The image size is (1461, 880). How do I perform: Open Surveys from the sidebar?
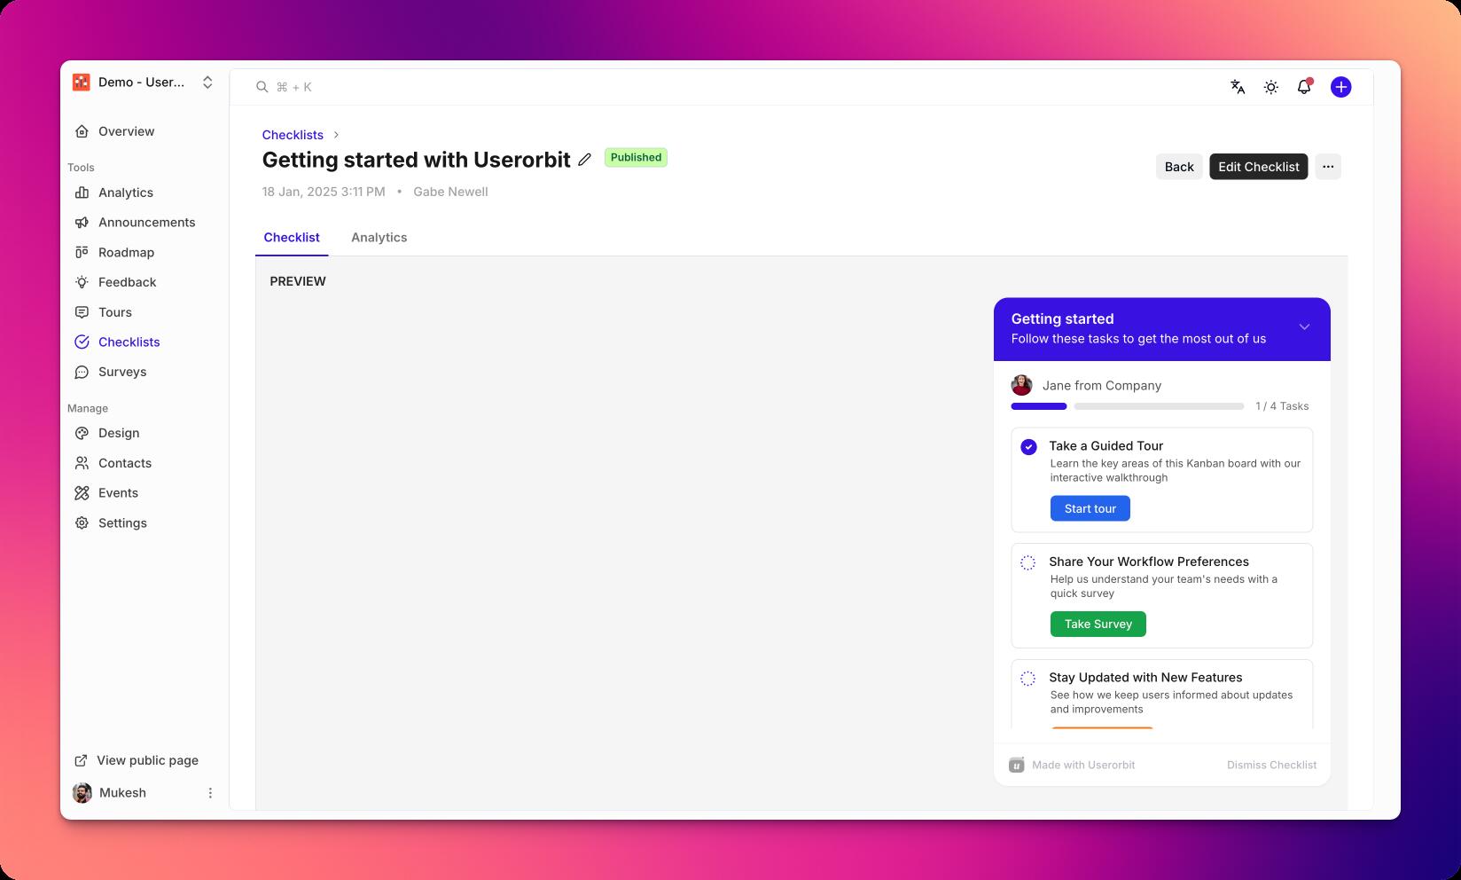[x=122, y=372]
